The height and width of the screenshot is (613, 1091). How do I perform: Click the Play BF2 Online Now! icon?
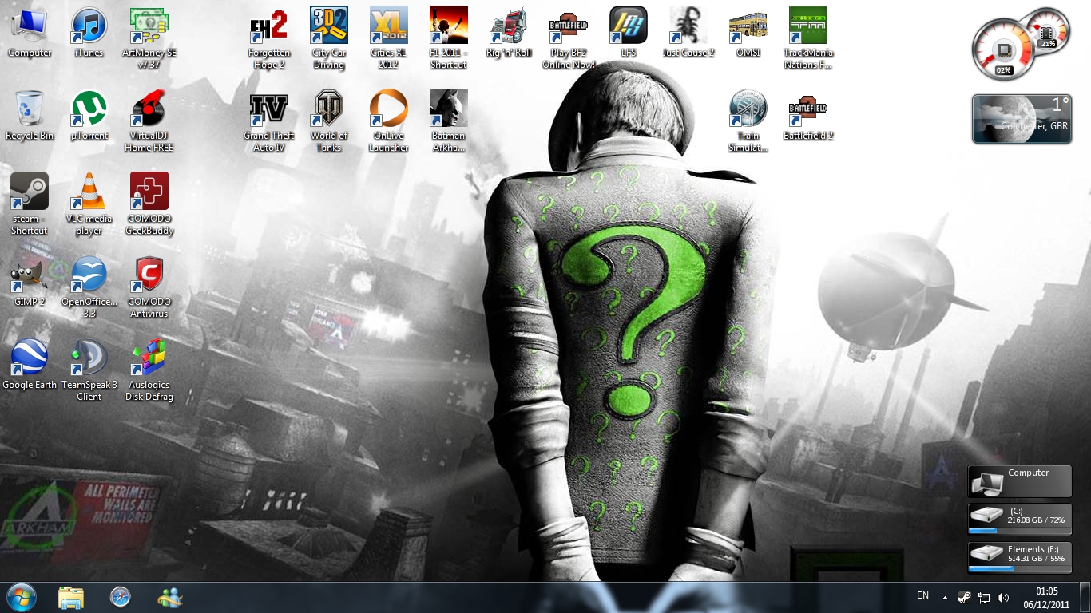(569, 38)
